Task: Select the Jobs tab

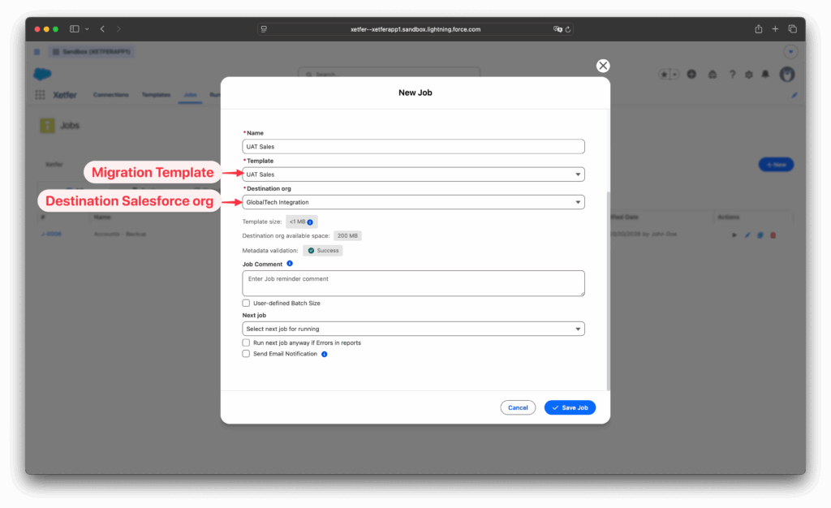Action: pyautogui.click(x=190, y=95)
